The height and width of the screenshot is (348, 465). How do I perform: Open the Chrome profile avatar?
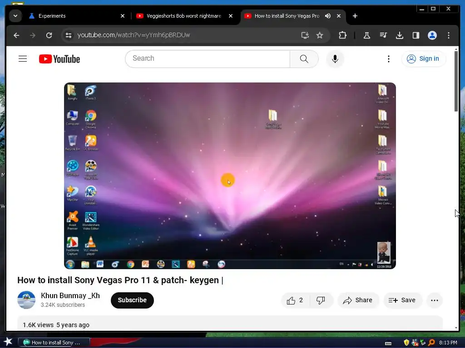[x=432, y=35]
